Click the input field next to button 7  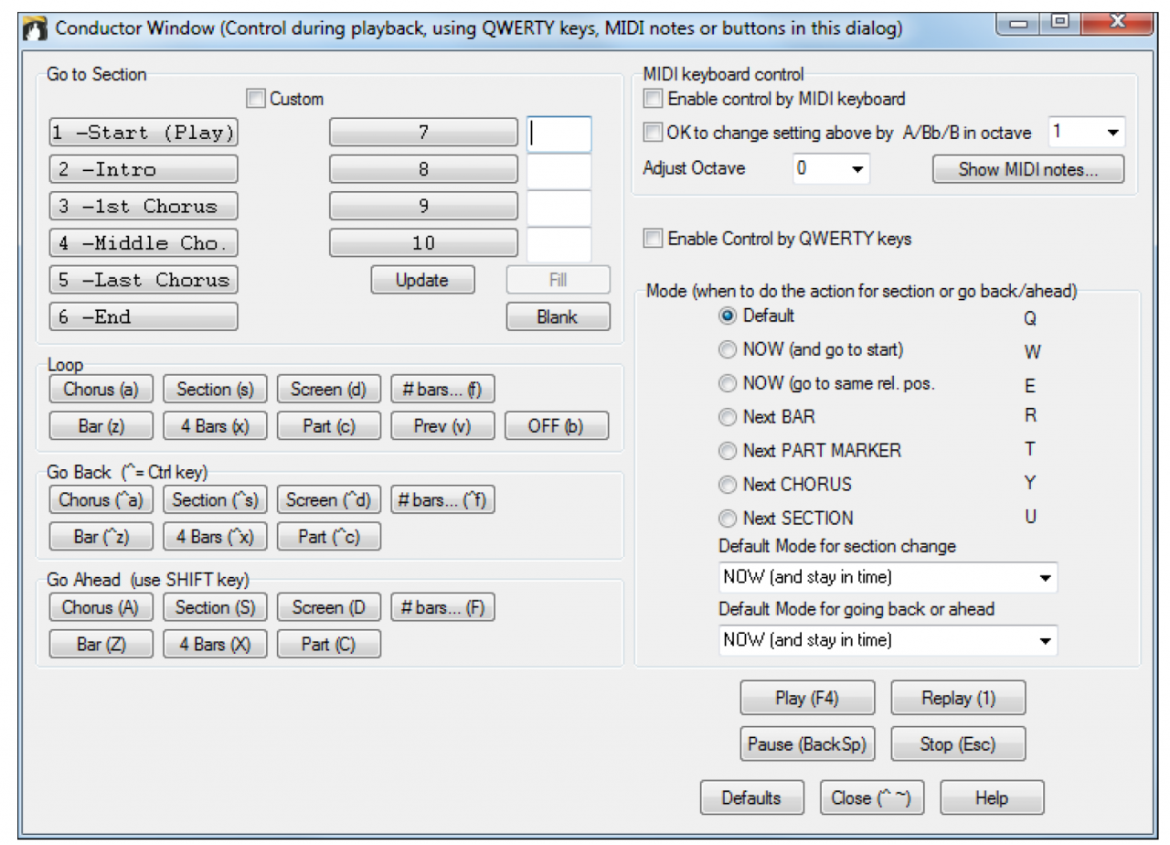[559, 134]
